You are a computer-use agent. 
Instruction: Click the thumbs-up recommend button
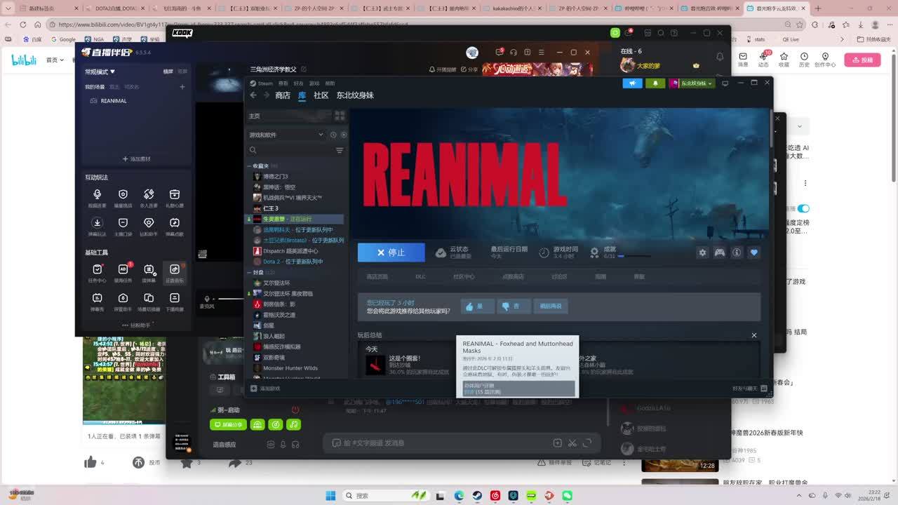pyautogui.click(x=478, y=307)
